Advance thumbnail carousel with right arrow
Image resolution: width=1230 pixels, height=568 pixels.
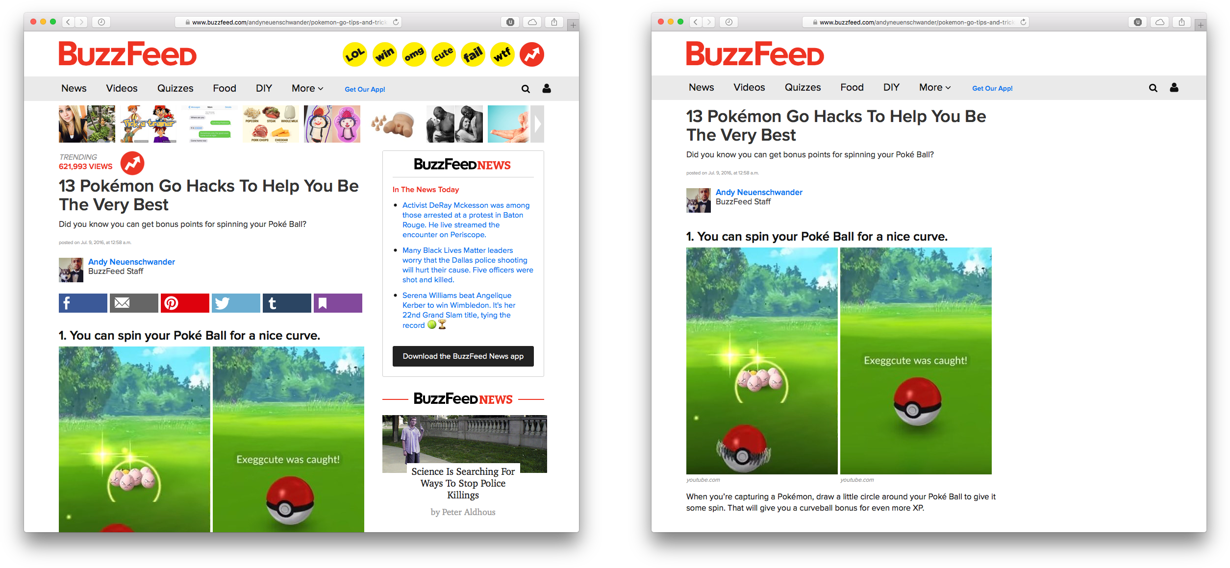[x=538, y=124]
